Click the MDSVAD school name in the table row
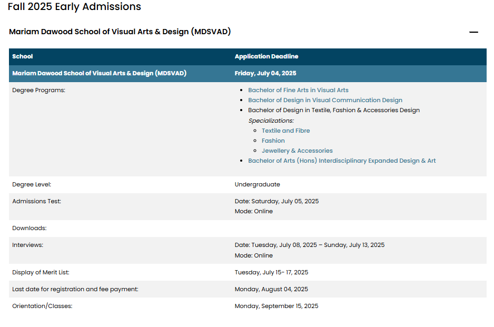This screenshot has width=494, height=327. pyautogui.click(x=99, y=73)
